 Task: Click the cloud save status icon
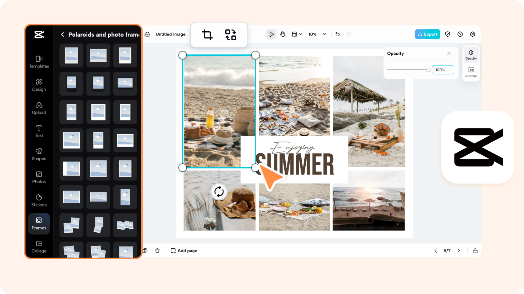147,34
